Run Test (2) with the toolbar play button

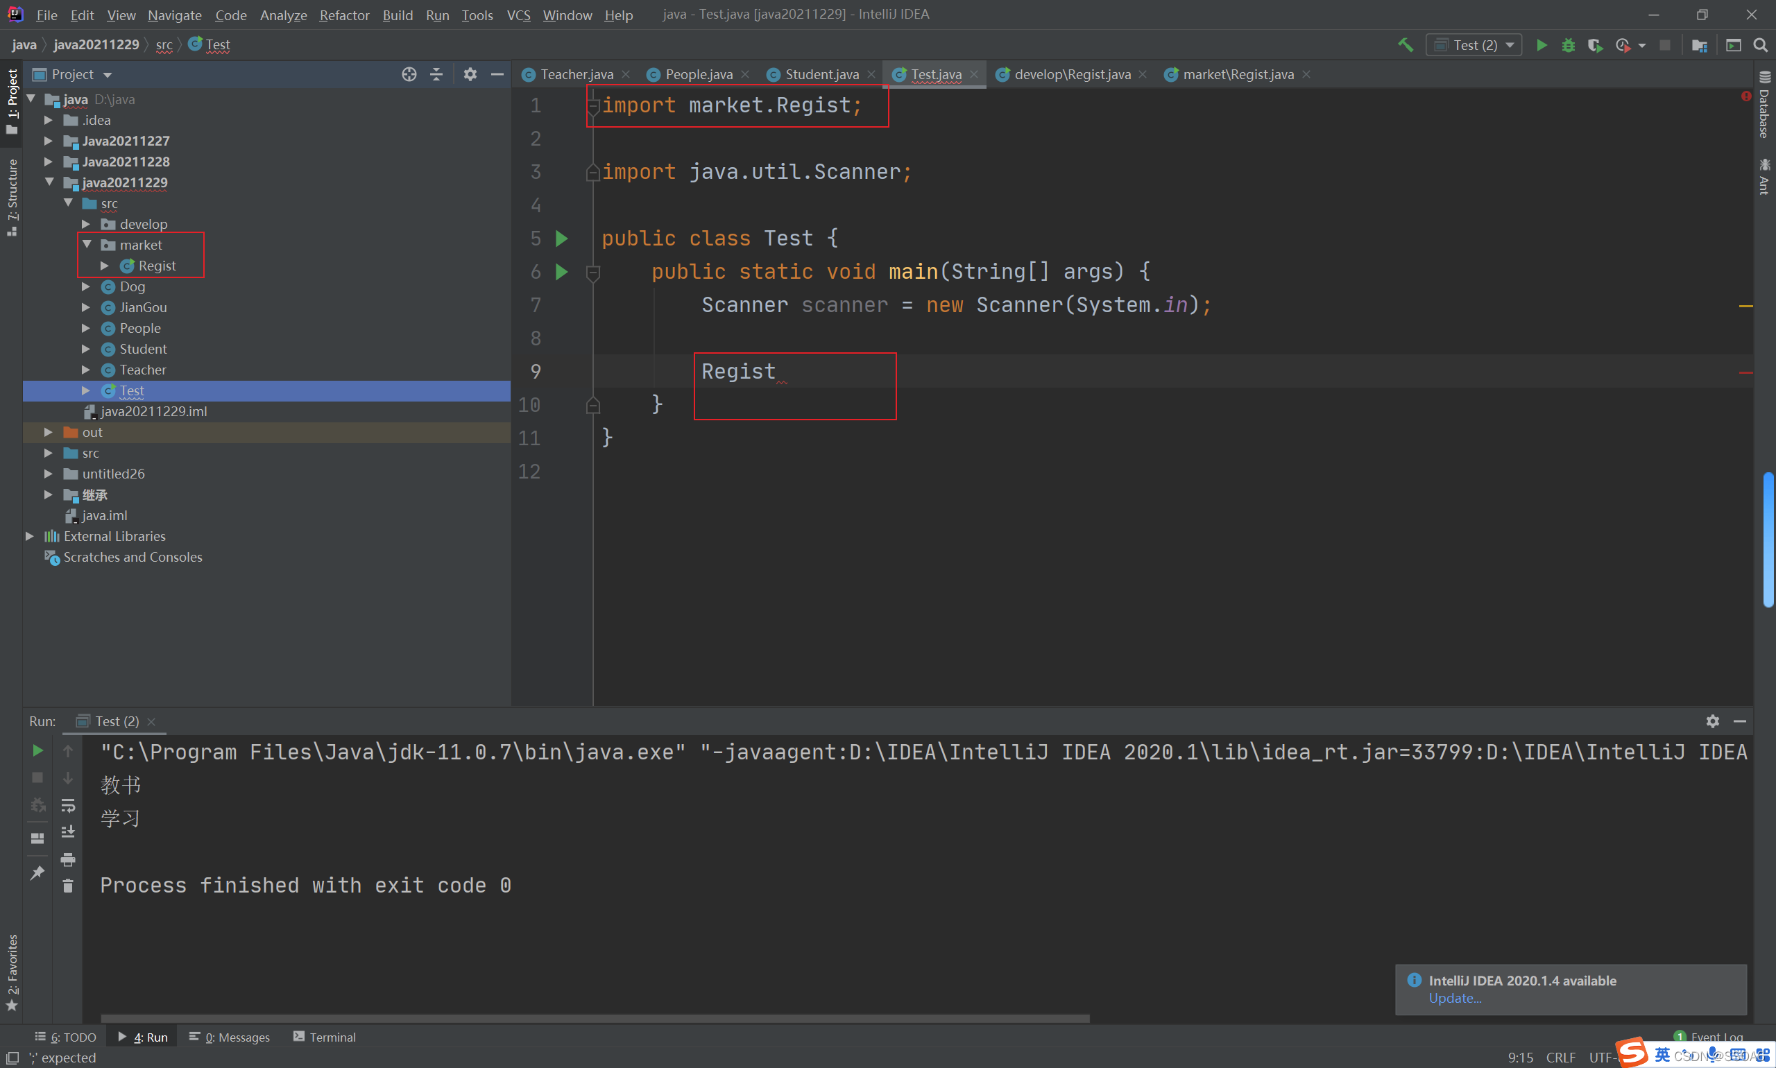click(1542, 44)
